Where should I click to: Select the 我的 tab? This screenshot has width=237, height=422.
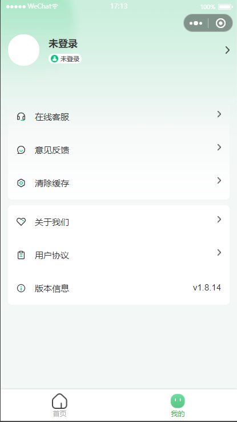click(178, 405)
